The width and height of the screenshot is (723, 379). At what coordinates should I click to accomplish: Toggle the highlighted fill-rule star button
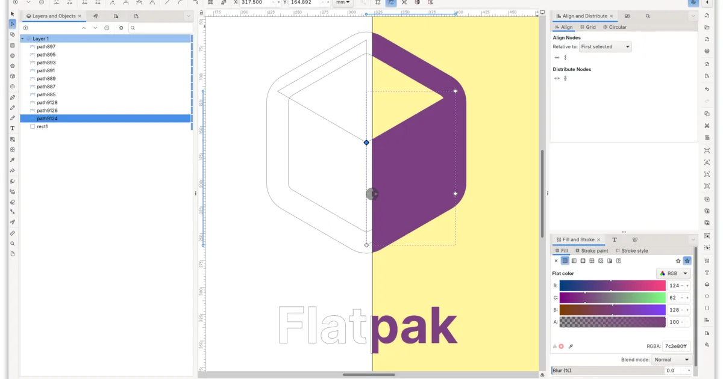(x=687, y=260)
